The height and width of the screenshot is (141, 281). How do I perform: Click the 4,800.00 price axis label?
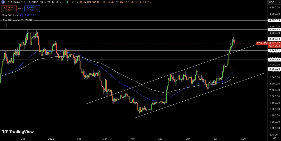[274, 7]
